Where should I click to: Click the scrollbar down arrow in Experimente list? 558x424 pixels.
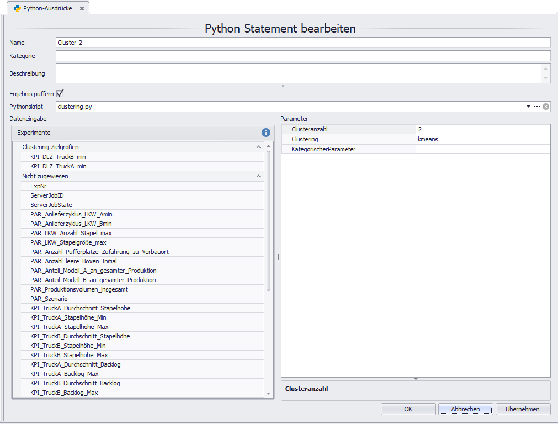click(269, 393)
